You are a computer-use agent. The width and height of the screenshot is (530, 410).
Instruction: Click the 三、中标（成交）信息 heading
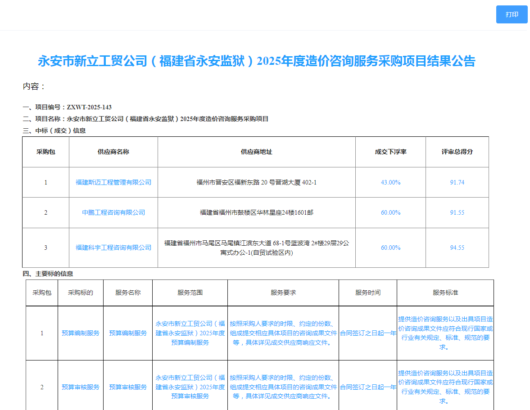pos(54,131)
